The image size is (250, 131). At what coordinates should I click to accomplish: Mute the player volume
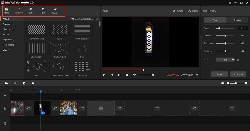[134, 75]
